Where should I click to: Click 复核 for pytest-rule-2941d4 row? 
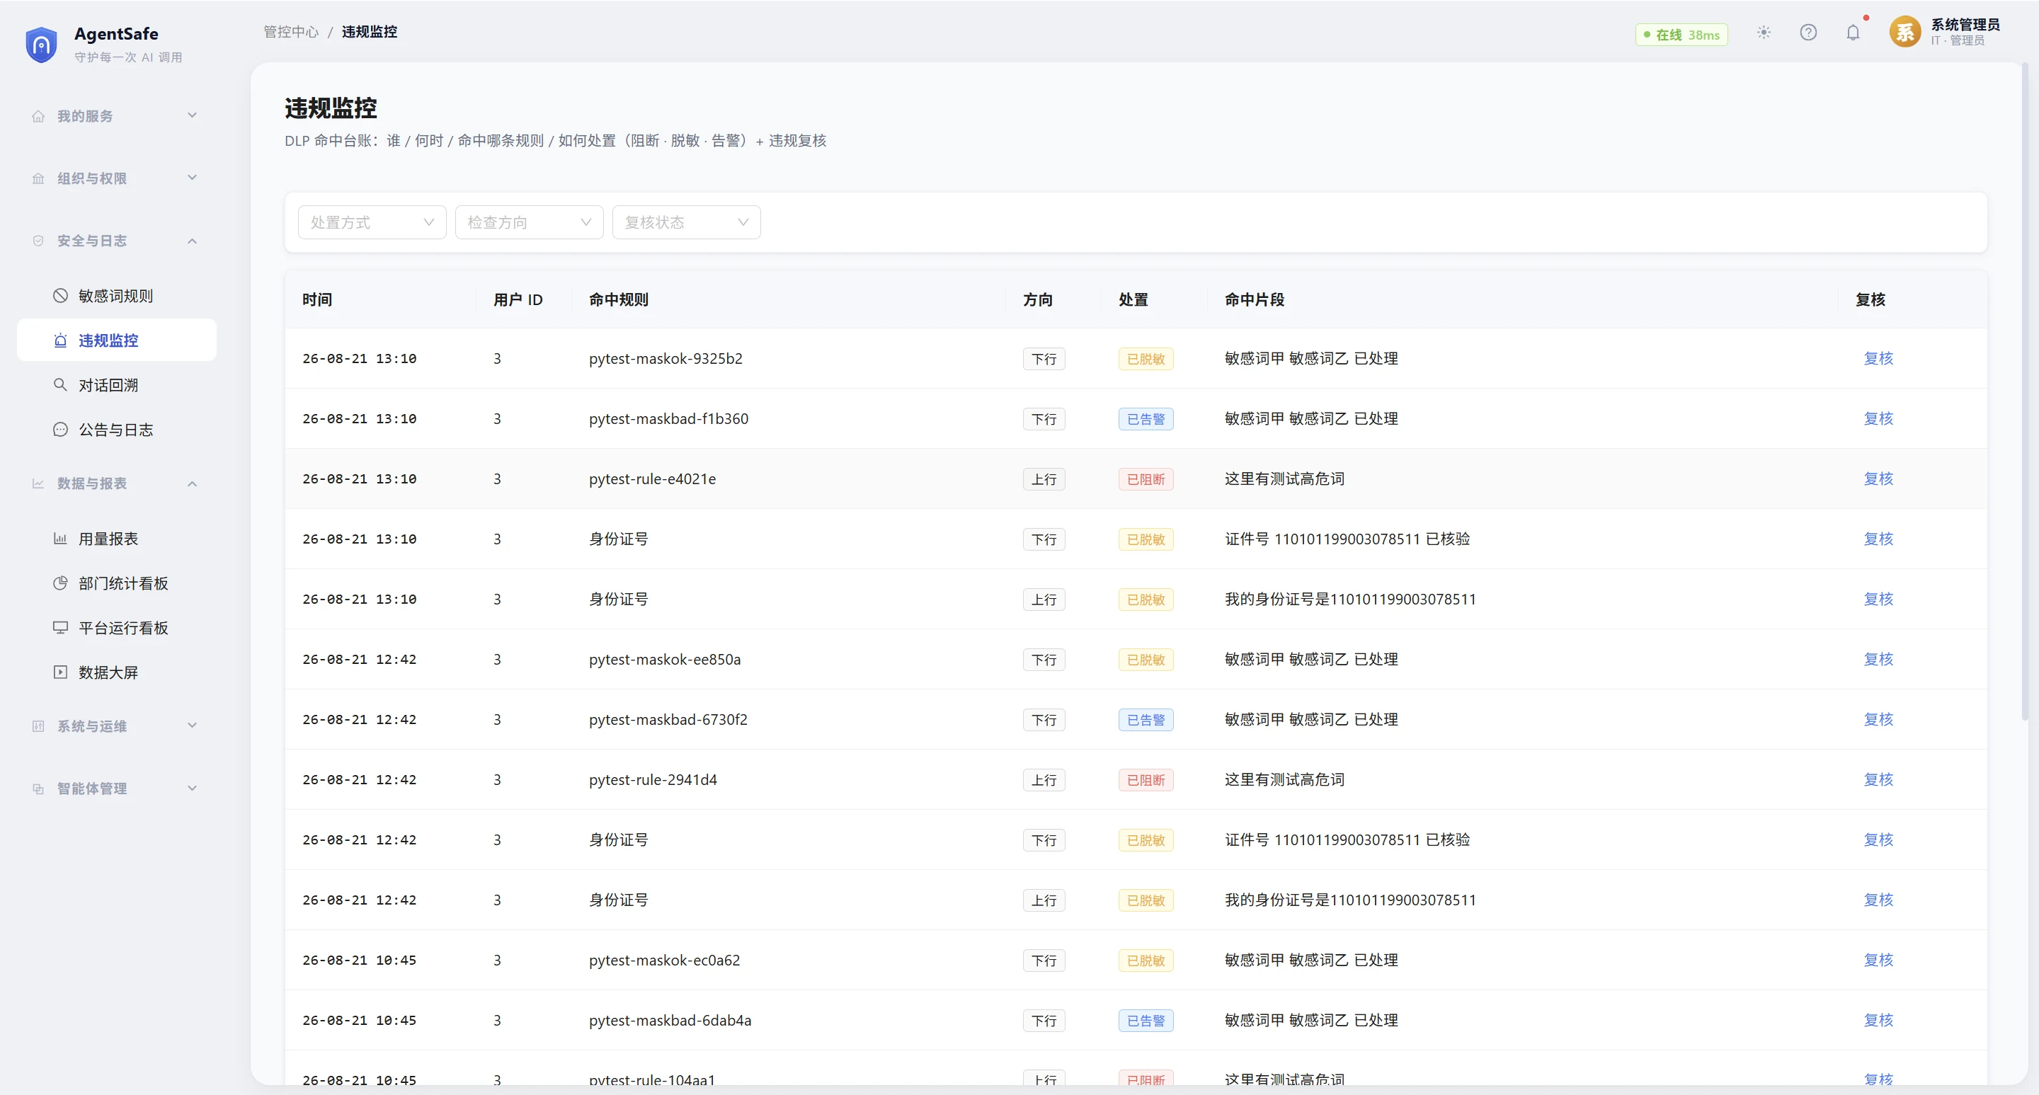(1878, 779)
